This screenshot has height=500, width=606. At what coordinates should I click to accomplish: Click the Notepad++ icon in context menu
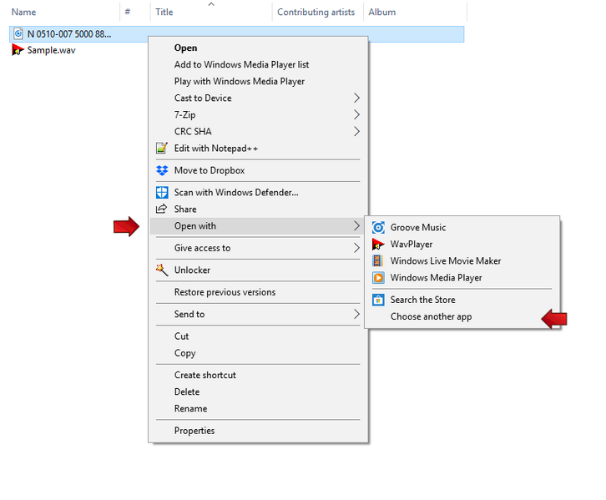click(162, 148)
